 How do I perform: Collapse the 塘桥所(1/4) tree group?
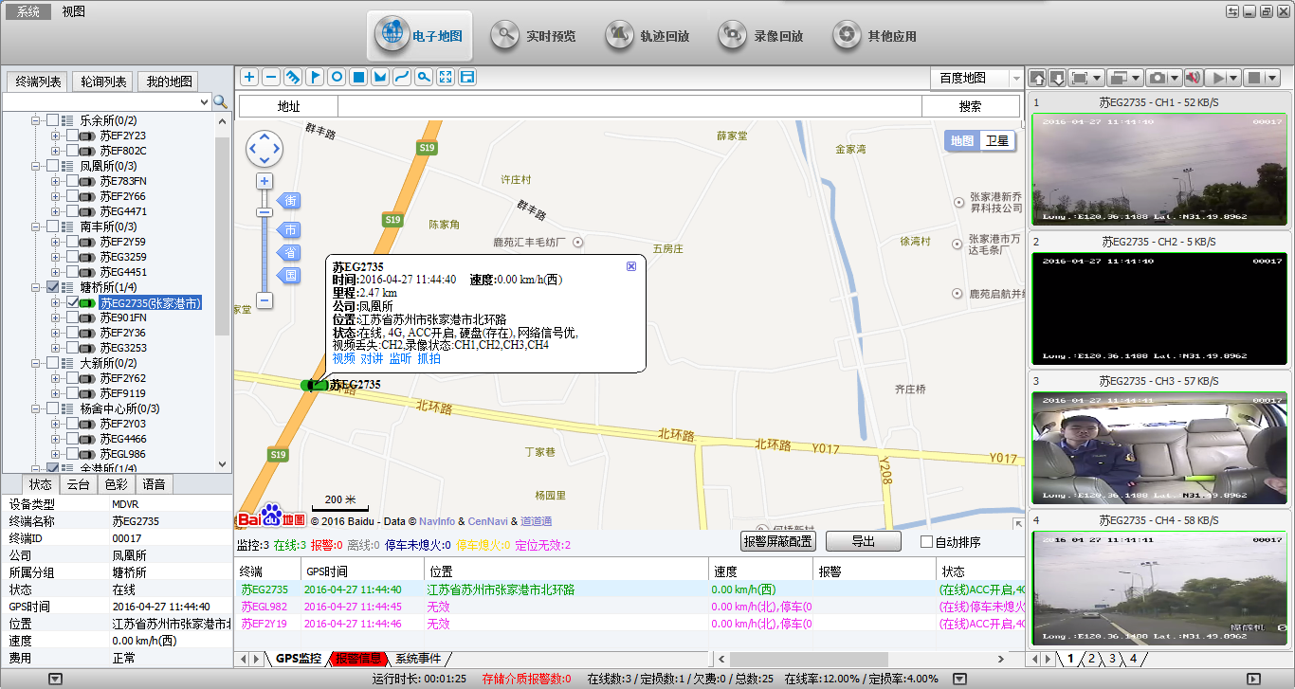39,287
